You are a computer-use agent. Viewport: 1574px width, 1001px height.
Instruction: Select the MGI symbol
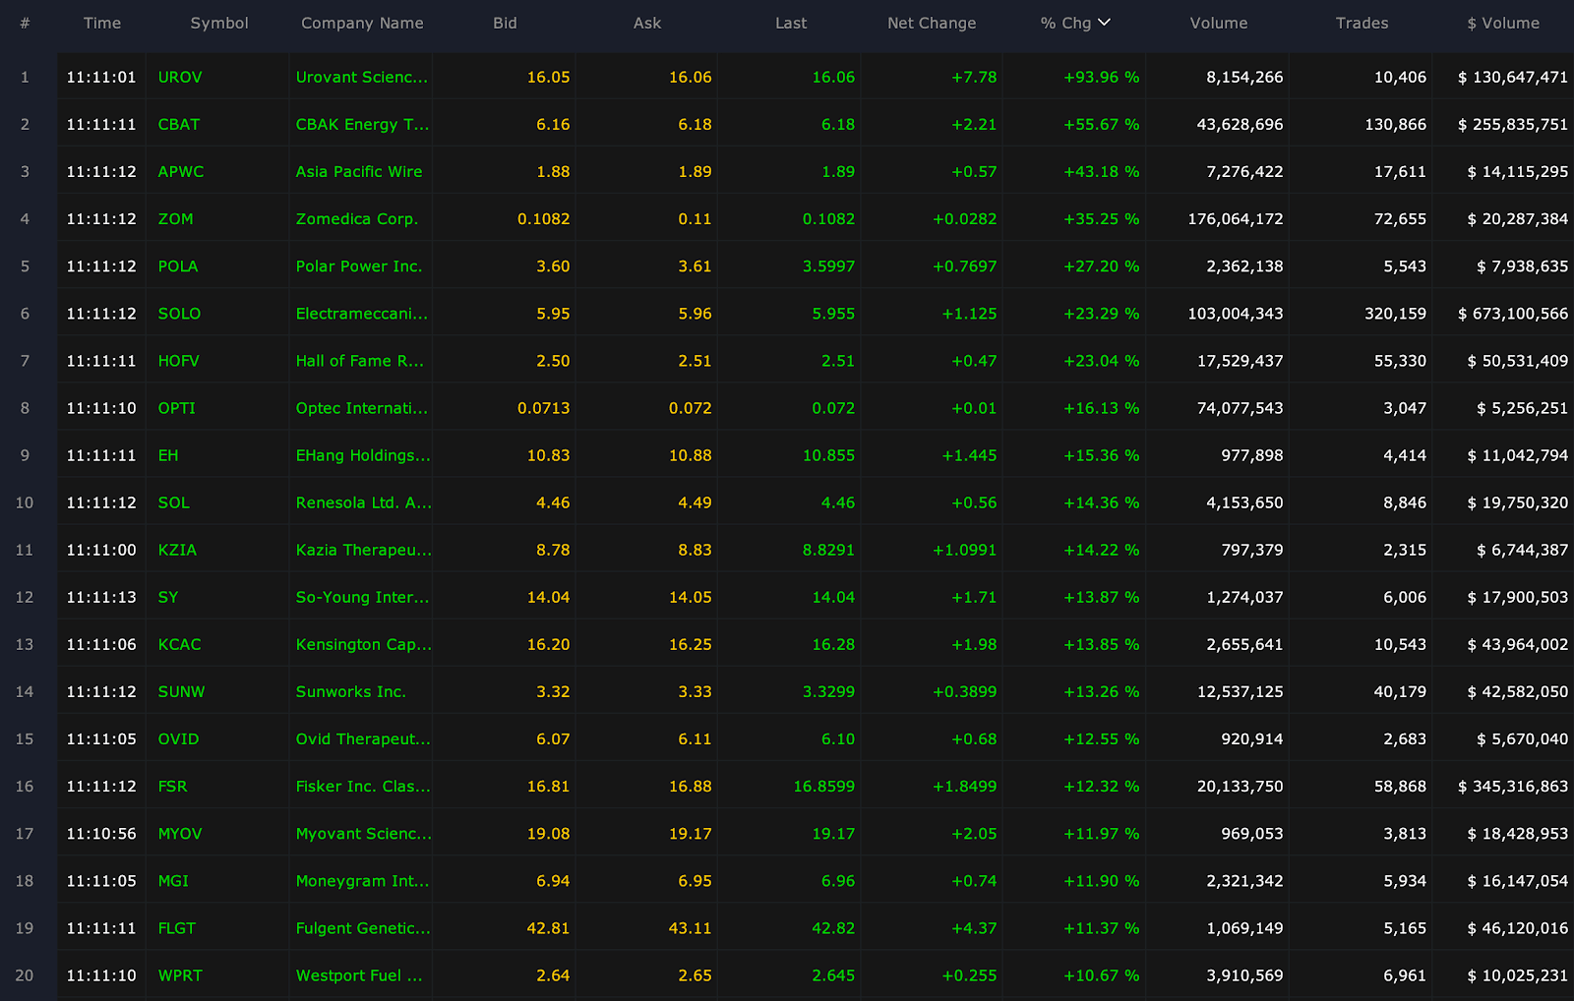(x=173, y=880)
